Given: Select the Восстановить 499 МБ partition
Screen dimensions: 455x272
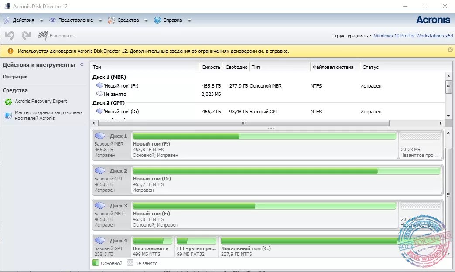Looking at the screenshot, I should click(152, 246).
